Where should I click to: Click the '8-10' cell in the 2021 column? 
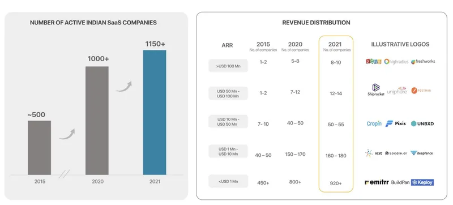coord(336,62)
